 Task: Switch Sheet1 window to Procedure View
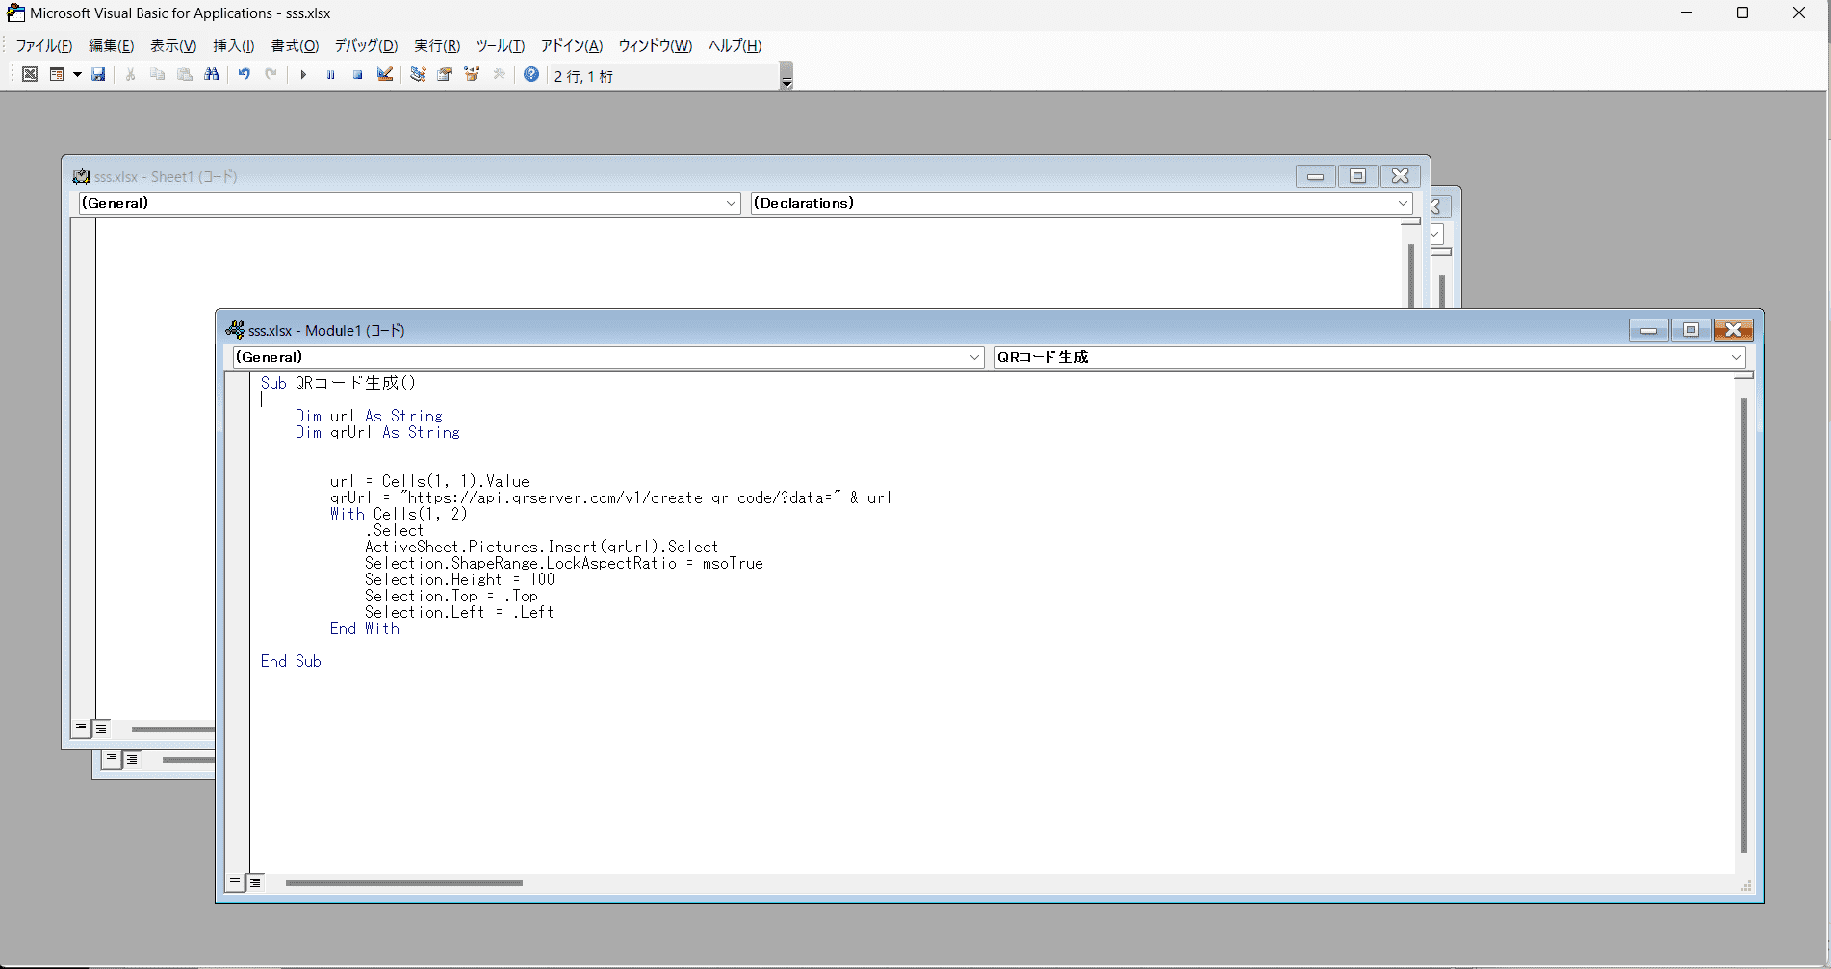pyautogui.click(x=81, y=727)
